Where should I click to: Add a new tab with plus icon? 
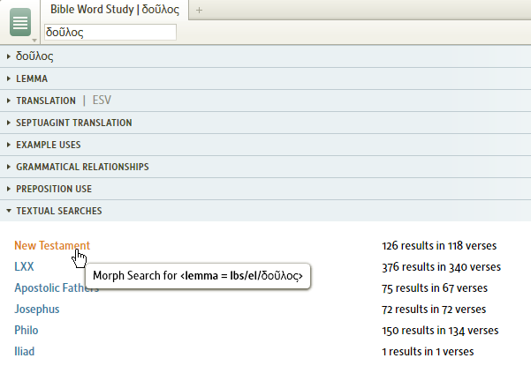click(x=199, y=11)
